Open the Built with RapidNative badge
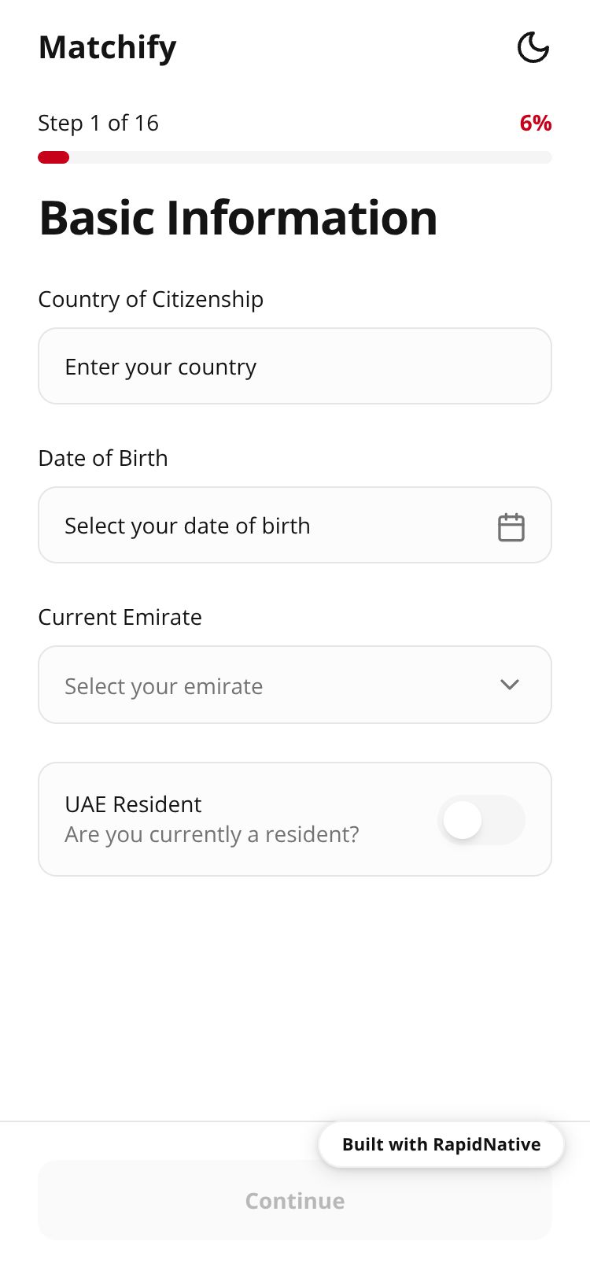The height and width of the screenshot is (1278, 590). [x=441, y=1144]
